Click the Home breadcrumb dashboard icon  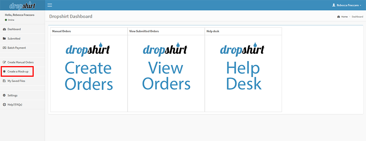pos(339,17)
